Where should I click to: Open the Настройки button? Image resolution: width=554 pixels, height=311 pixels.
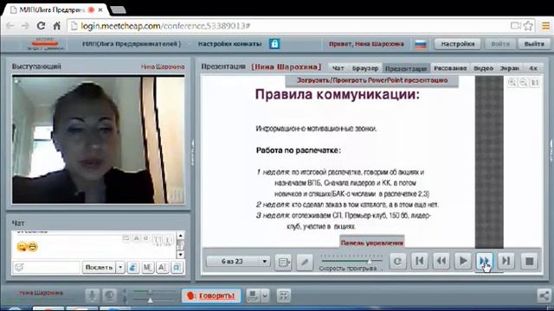click(x=458, y=44)
